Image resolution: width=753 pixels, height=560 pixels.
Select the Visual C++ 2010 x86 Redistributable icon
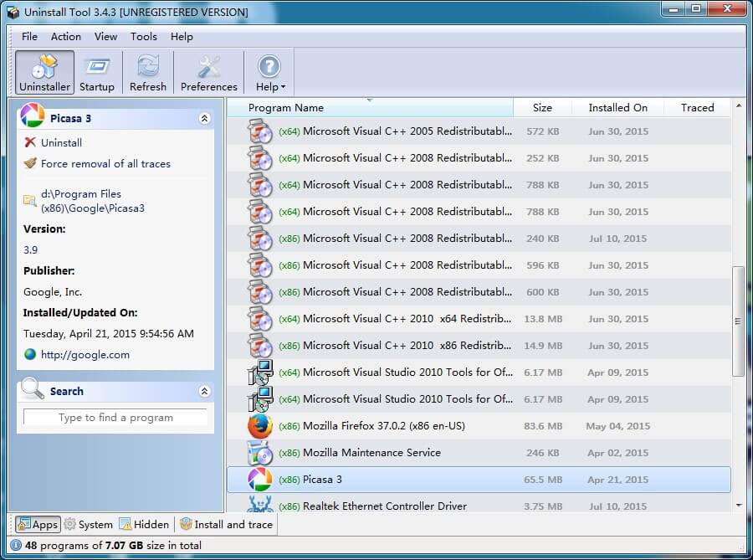point(260,346)
